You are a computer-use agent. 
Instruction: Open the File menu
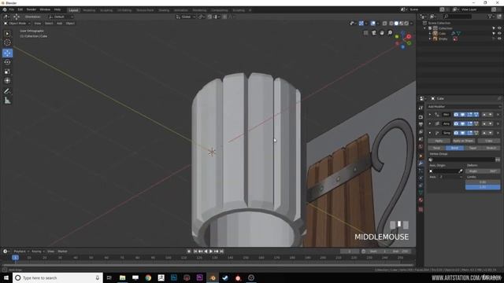click(x=12, y=9)
